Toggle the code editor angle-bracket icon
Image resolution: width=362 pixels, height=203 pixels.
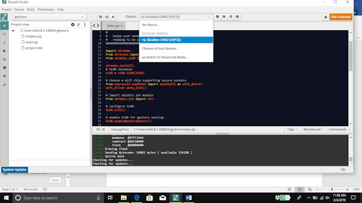point(96,25)
